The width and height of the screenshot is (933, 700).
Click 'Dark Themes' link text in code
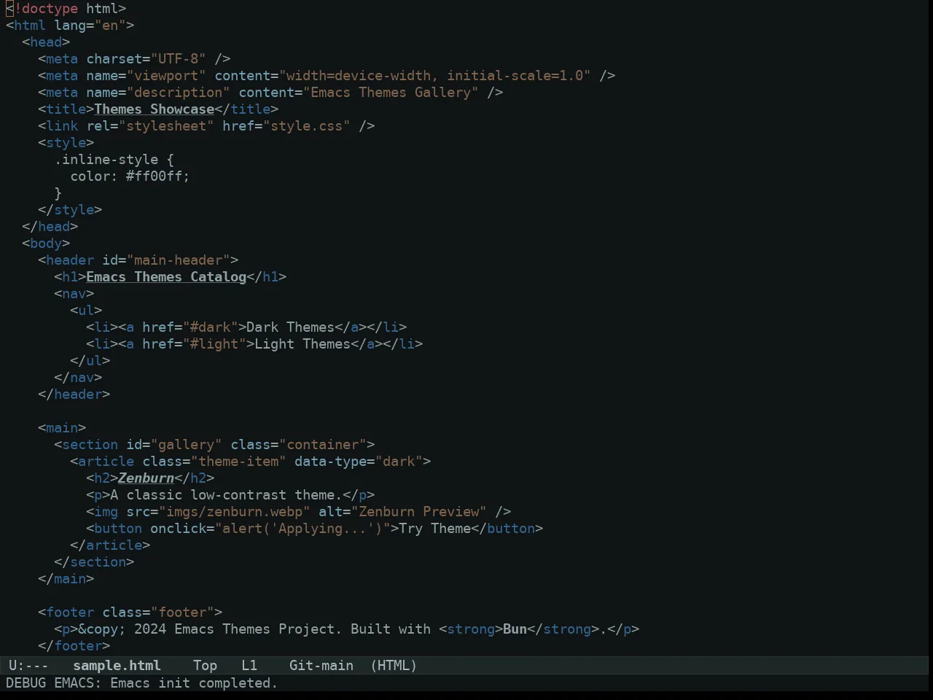[290, 327]
